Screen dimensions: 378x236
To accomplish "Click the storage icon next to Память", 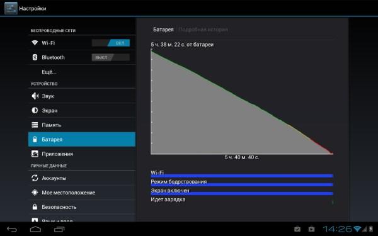I will point(35,125).
